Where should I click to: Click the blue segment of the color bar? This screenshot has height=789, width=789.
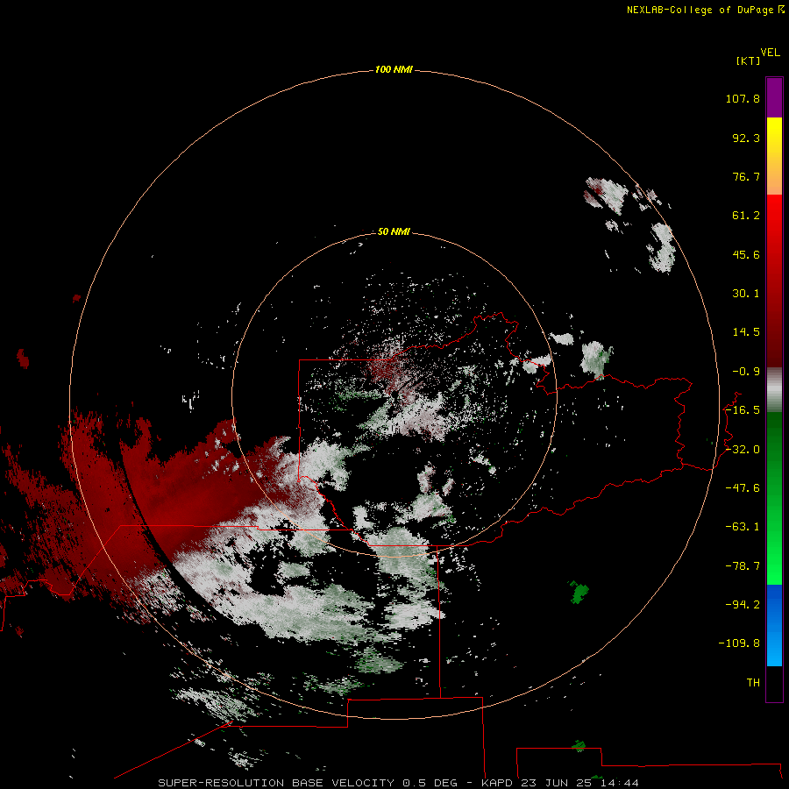click(x=774, y=625)
